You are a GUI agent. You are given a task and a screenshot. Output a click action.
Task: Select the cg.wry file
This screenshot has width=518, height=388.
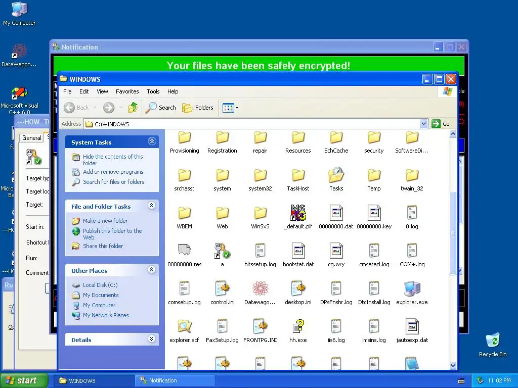(x=336, y=256)
